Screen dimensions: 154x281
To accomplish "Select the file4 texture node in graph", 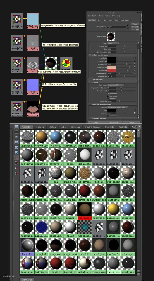I will pyautogui.click(x=33, y=65).
